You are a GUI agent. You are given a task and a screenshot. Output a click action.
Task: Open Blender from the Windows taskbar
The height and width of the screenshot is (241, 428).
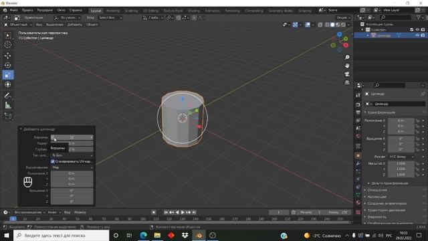coord(199,235)
